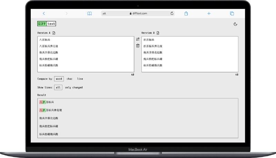Click the swap versions arrows icon

pyautogui.click(x=138, y=39)
